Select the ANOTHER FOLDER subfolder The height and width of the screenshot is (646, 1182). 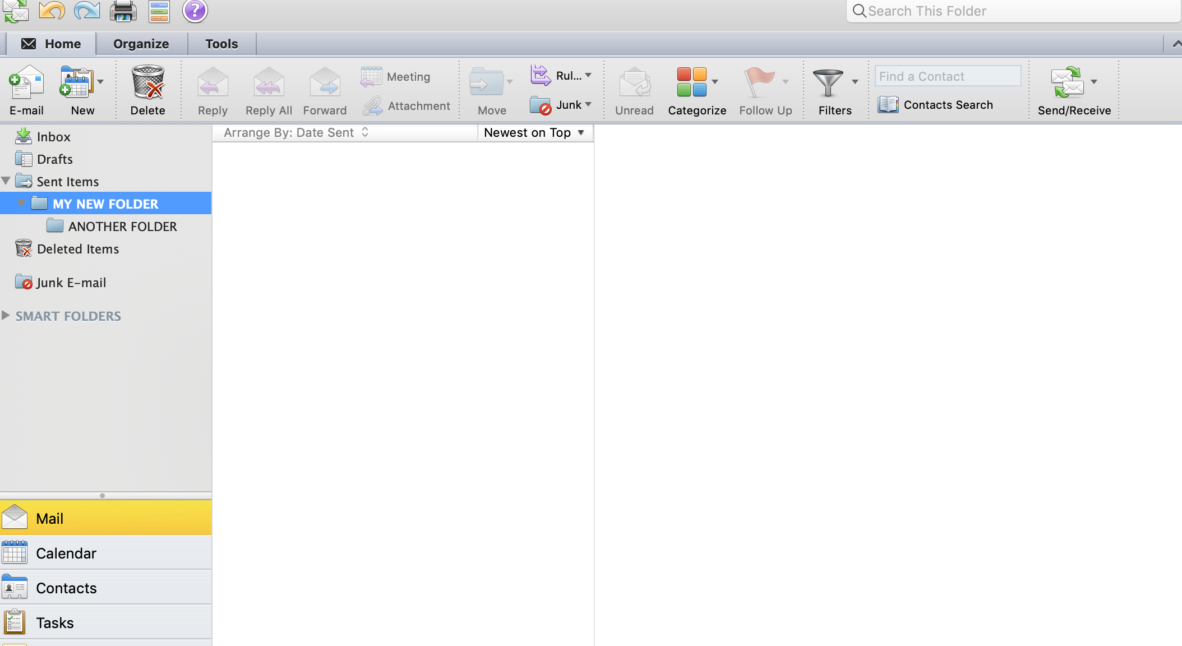click(x=122, y=227)
